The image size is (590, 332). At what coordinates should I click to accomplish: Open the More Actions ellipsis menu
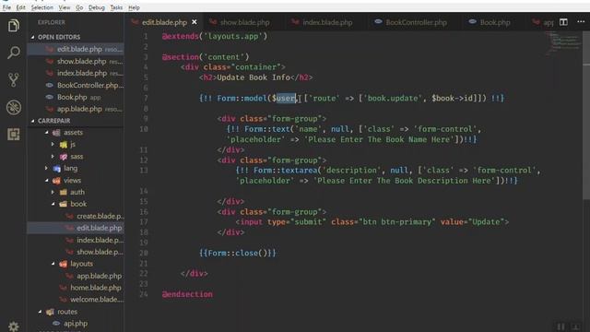coord(581,22)
